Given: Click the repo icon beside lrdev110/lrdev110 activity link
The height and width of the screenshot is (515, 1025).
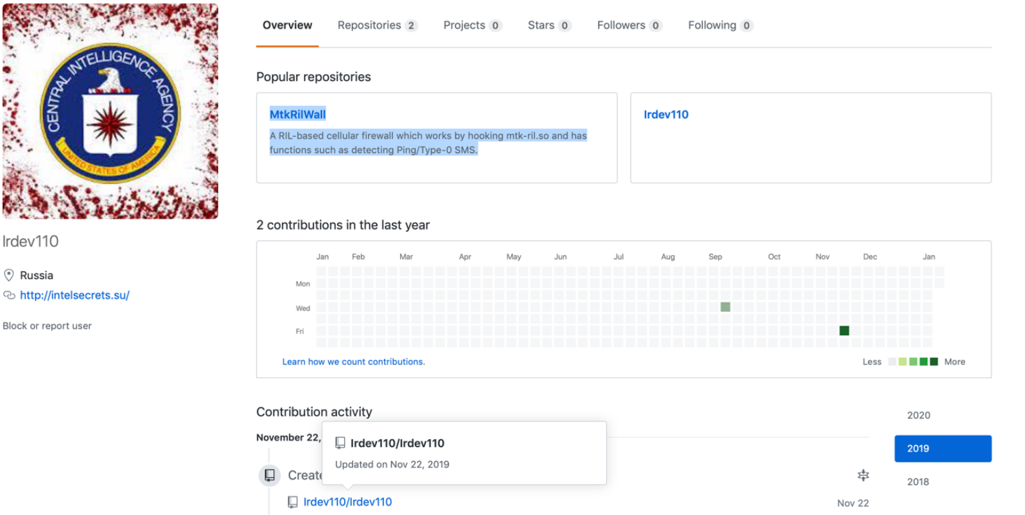Looking at the screenshot, I should (292, 502).
